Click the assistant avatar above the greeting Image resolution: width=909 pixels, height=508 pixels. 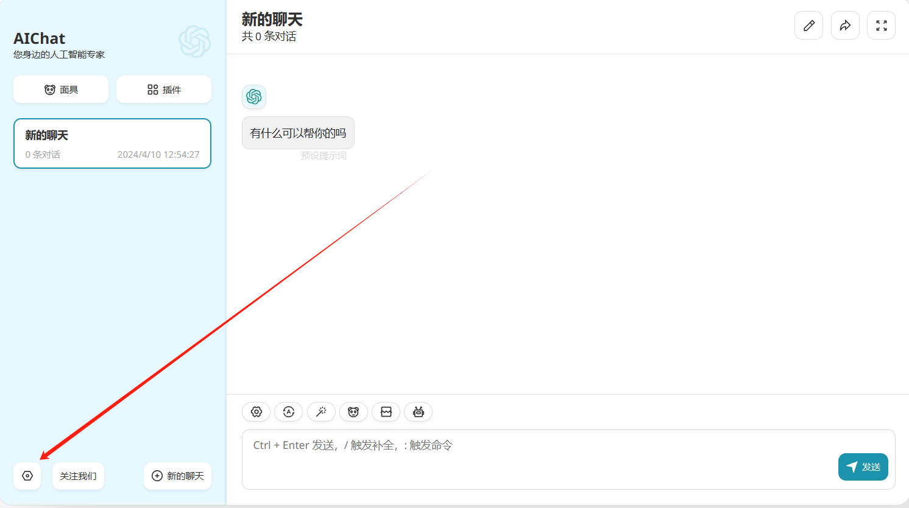coord(254,97)
